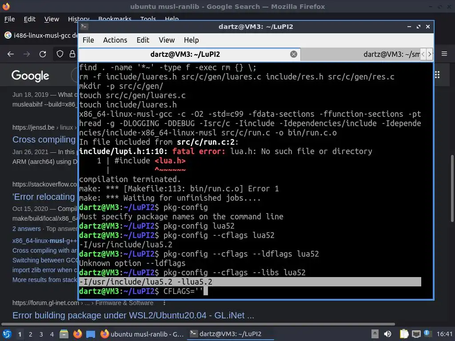
Task: Click the highlighted -I/usr/include/lua5.2 output line
Action: click(250, 282)
